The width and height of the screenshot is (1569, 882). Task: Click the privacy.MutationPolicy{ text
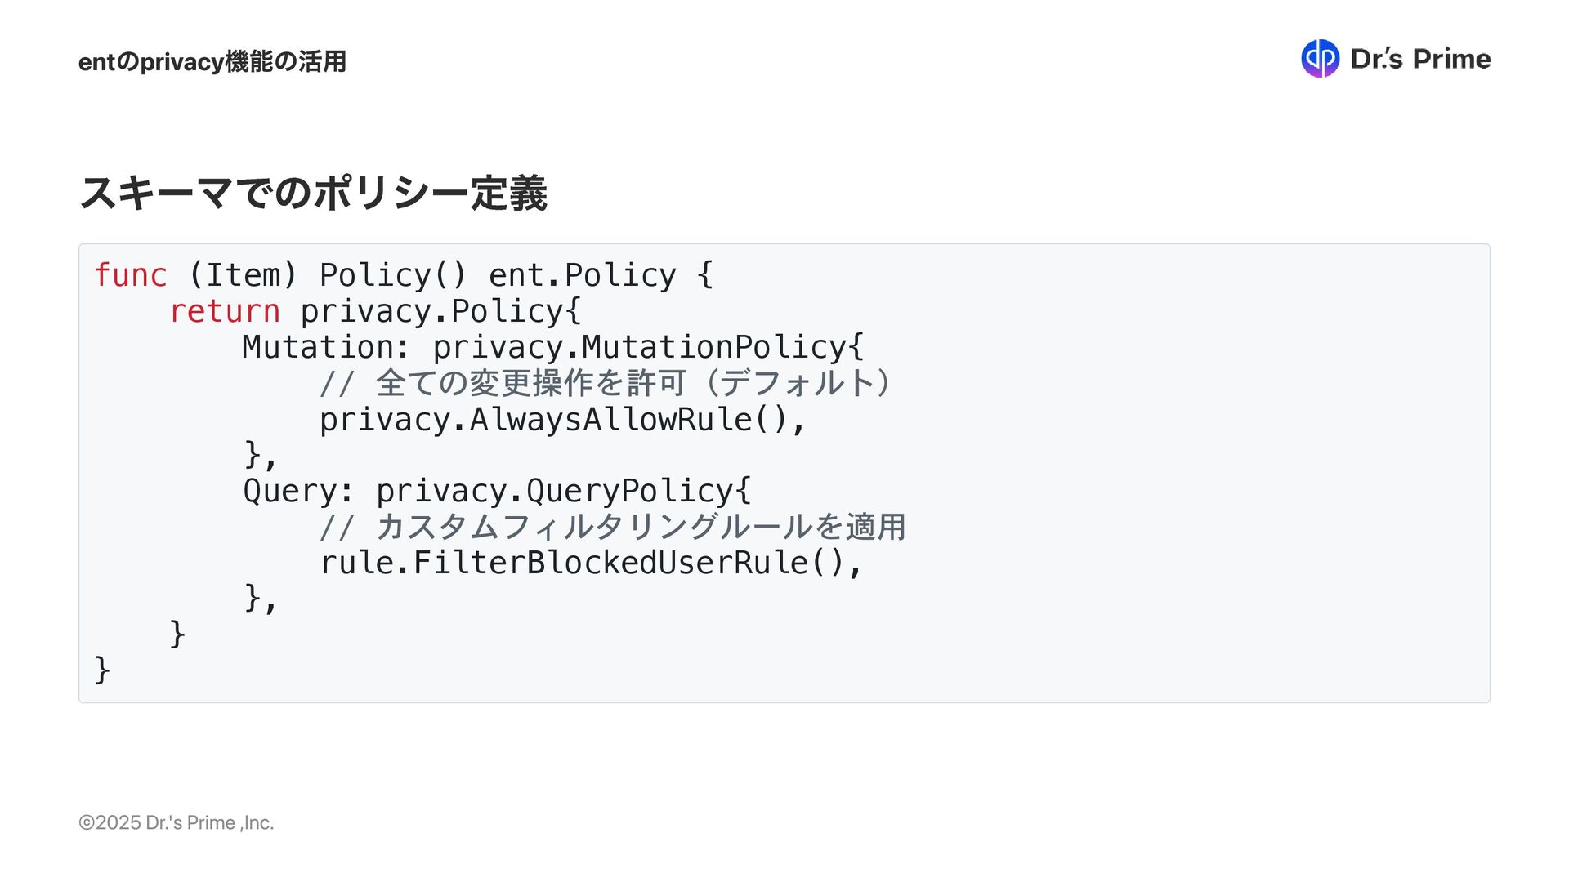tap(647, 347)
